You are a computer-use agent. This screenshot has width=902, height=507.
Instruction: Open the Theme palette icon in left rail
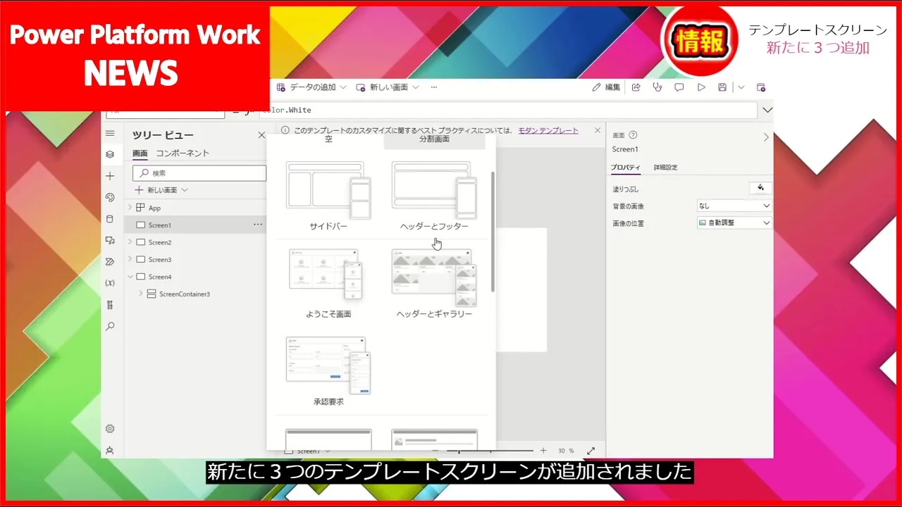coord(110,197)
